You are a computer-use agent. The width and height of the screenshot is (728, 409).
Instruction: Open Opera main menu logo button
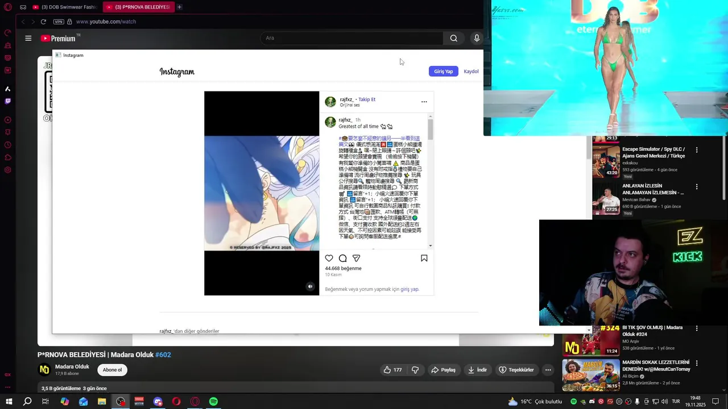[x=7, y=7]
